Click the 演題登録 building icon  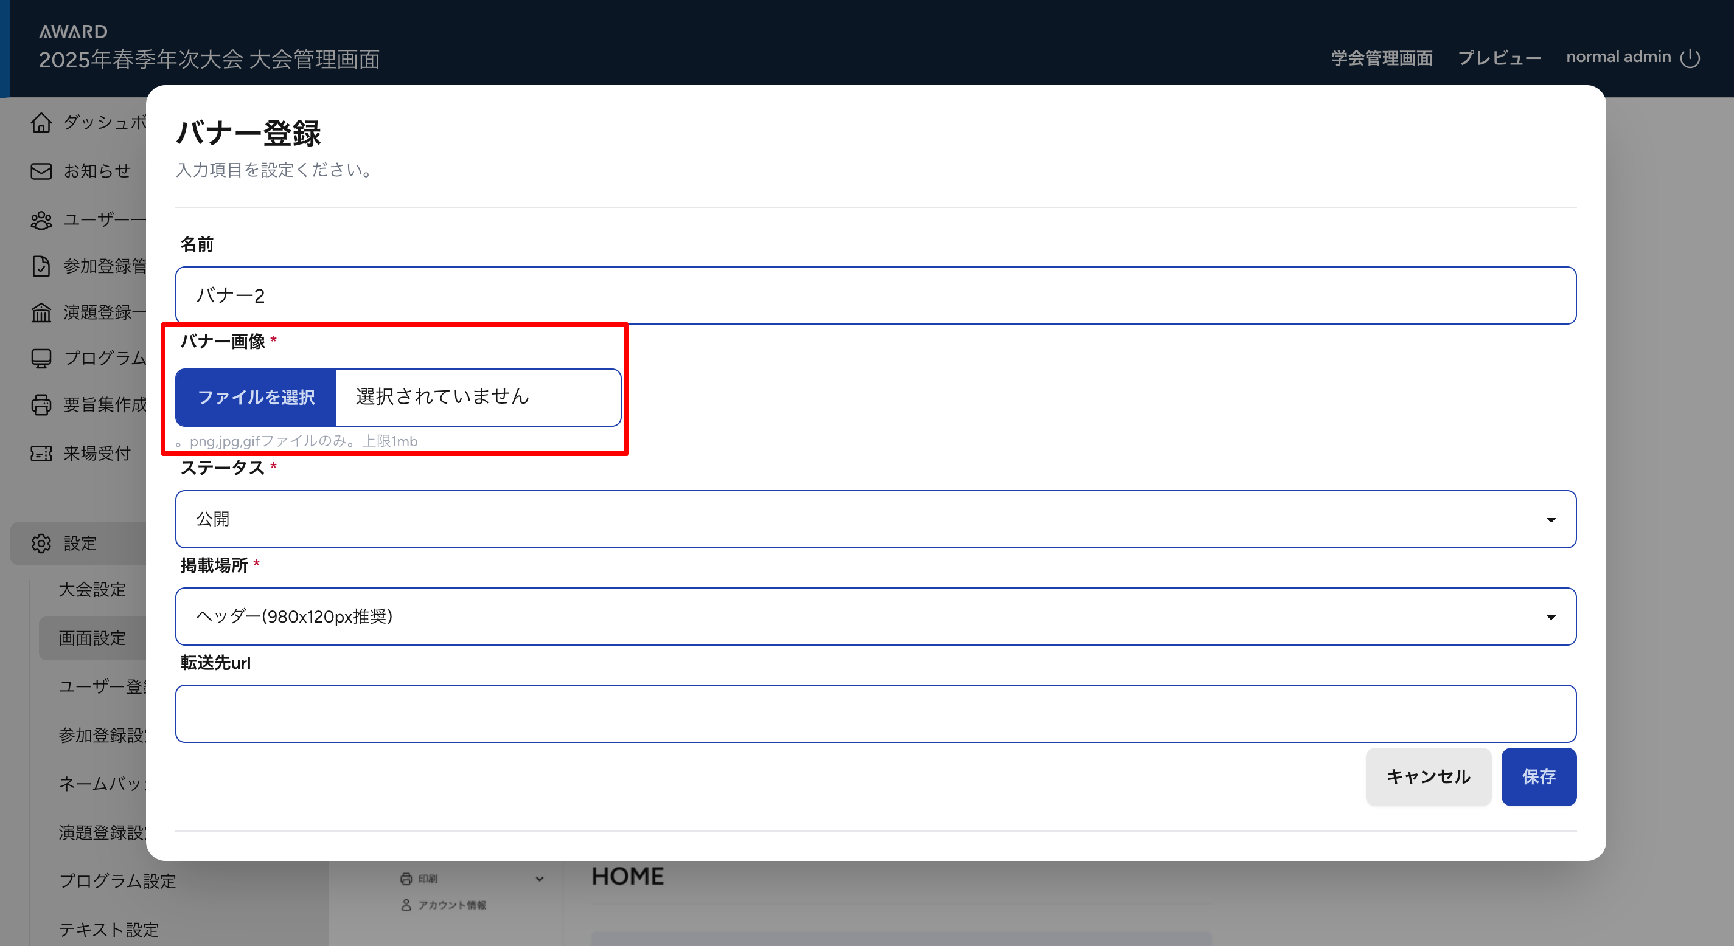[x=41, y=313]
